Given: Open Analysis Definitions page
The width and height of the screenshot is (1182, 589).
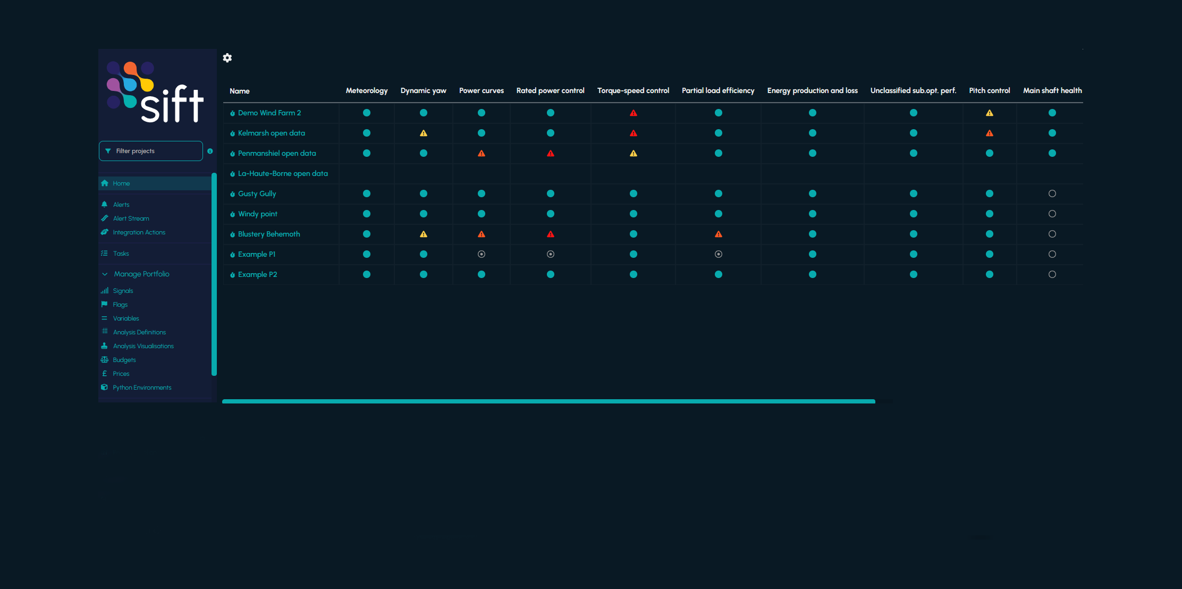Looking at the screenshot, I should pyautogui.click(x=139, y=332).
